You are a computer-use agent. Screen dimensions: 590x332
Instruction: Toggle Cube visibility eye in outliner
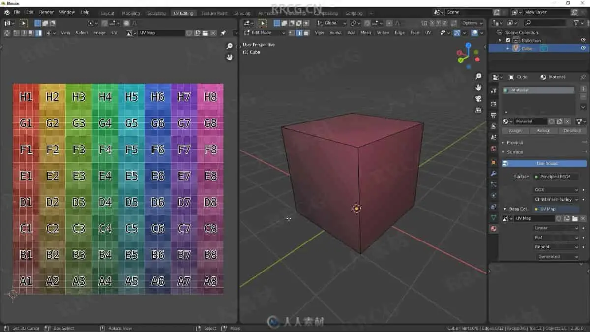coord(583,48)
